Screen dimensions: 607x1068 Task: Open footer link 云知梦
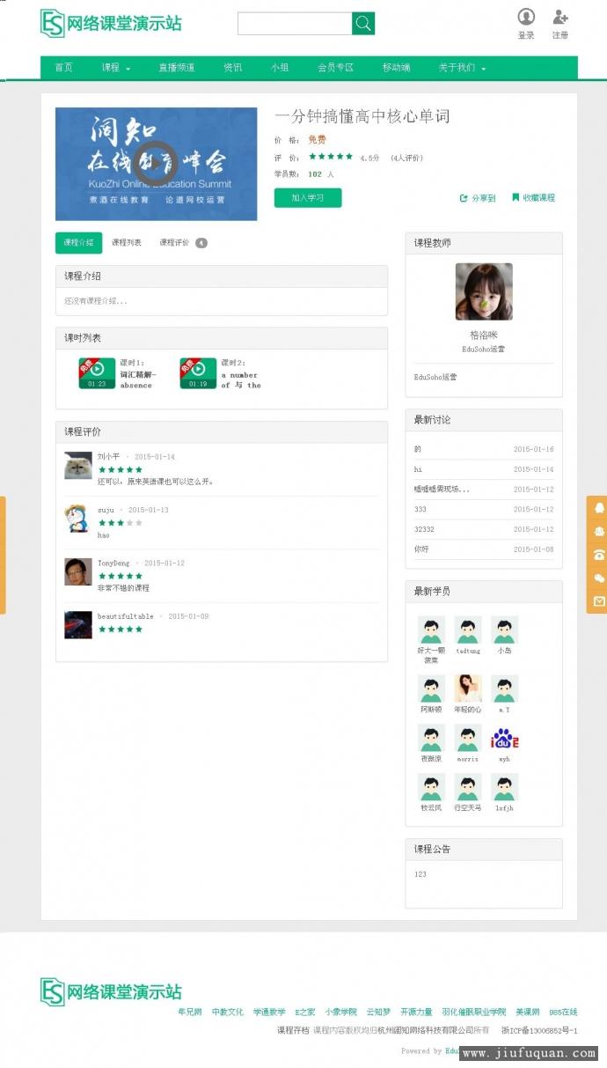(378, 1013)
